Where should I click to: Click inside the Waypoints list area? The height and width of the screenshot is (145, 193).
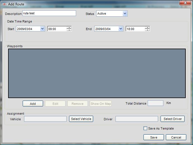point(97,73)
